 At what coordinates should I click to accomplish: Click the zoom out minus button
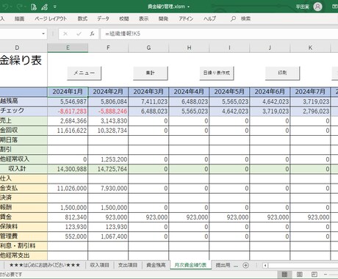coord(326,275)
